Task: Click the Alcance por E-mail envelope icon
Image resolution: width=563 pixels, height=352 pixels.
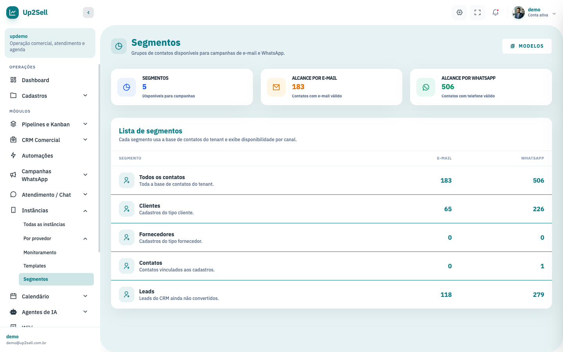Action: point(276,87)
